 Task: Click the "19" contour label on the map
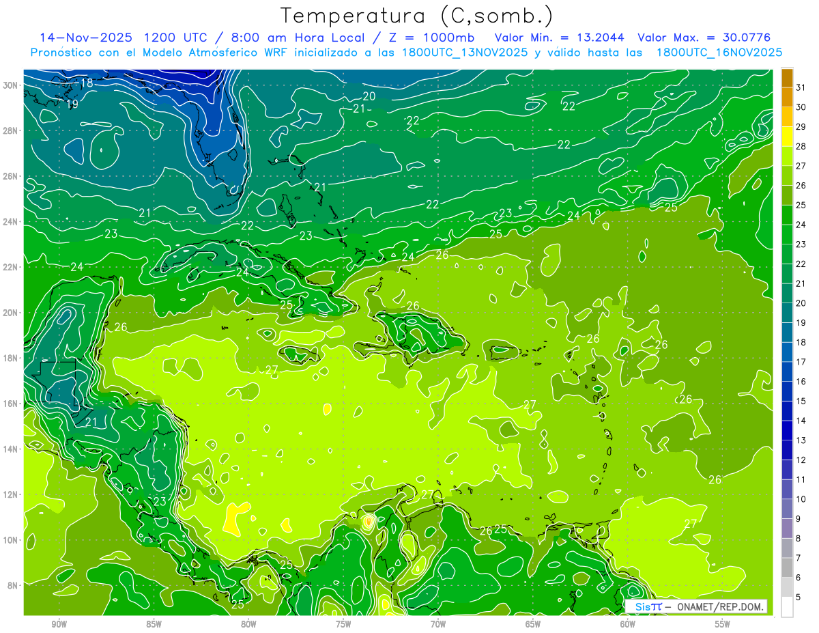tap(72, 104)
